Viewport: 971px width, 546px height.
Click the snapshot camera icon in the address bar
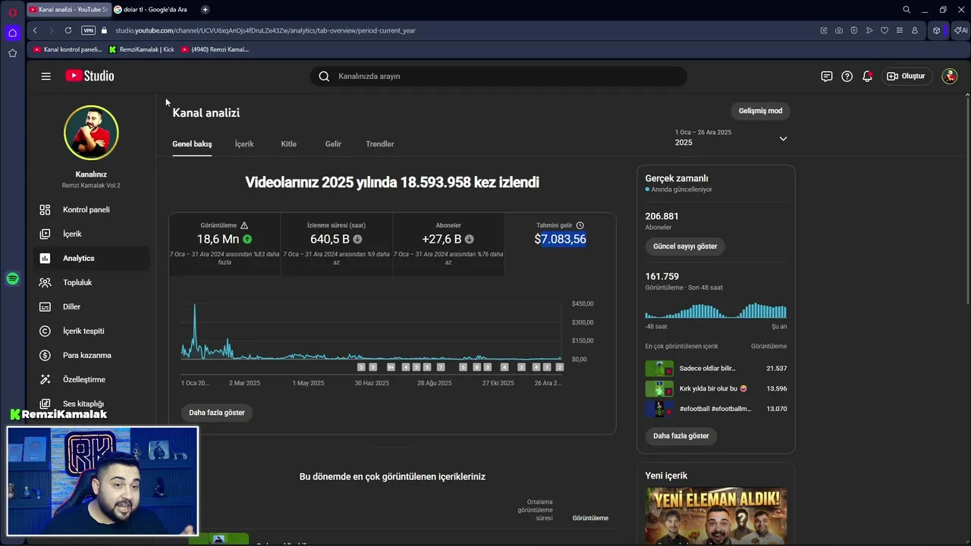tap(839, 30)
